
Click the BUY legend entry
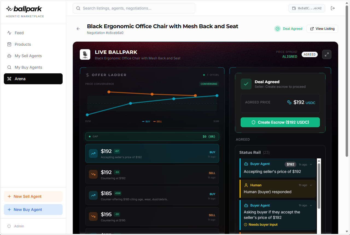tap(146, 121)
